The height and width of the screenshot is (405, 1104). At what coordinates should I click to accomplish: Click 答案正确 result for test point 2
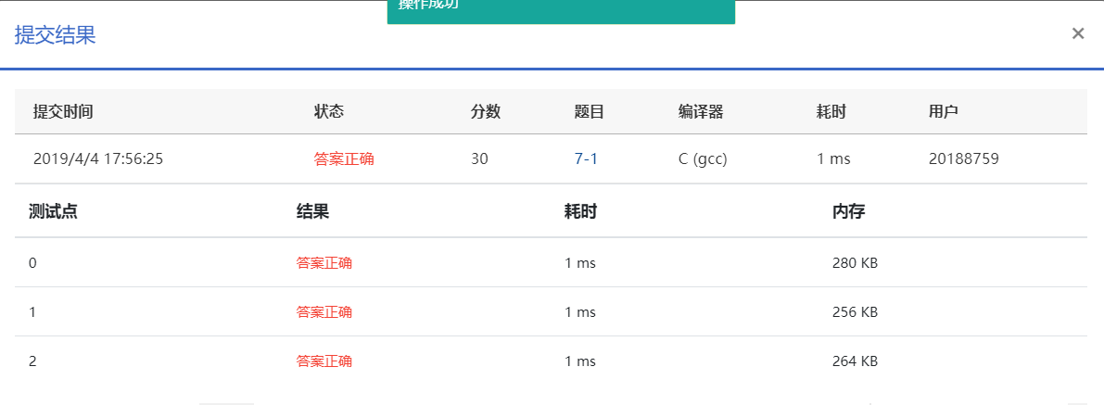click(x=324, y=361)
